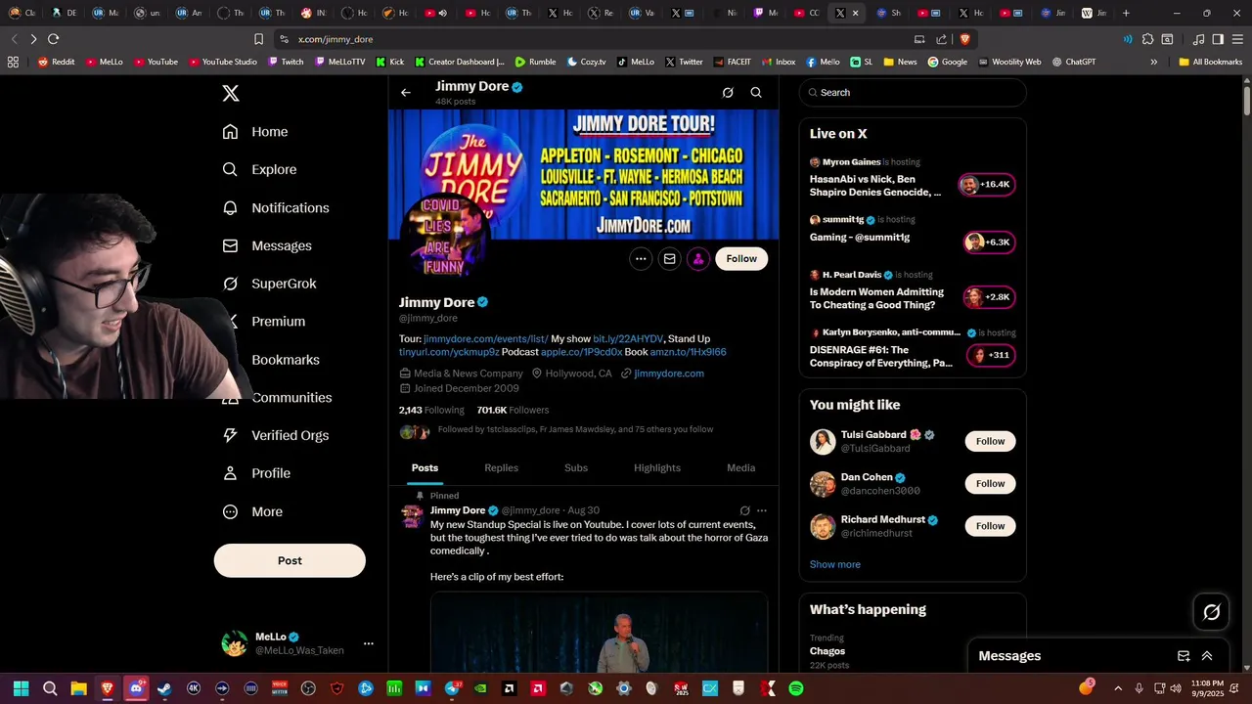Click the search icon in profile header
Viewport: 1252px width, 704px height.
coord(756,93)
